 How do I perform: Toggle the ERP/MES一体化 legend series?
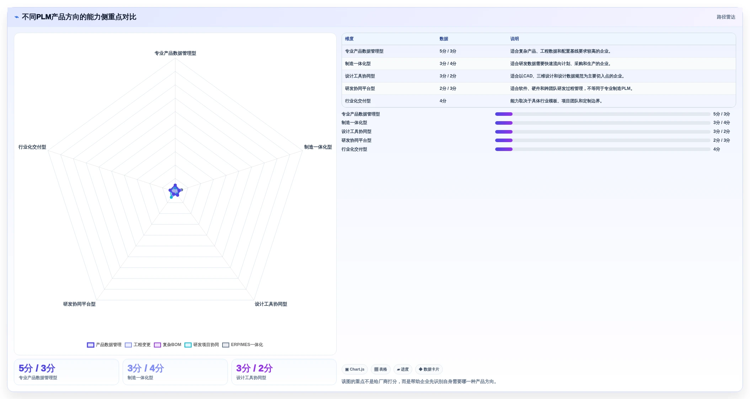(242, 345)
